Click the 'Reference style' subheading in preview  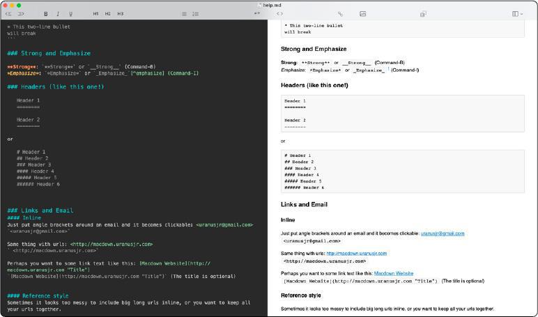click(301, 295)
